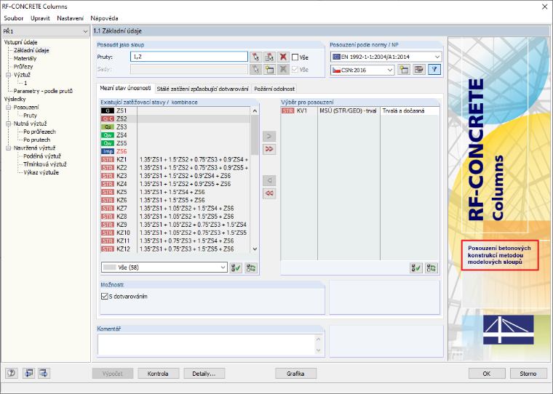This screenshot has width=553, height=394.
Task: Click the STR badge of KV1
Action: pyautogui.click(x=288, y=110)
